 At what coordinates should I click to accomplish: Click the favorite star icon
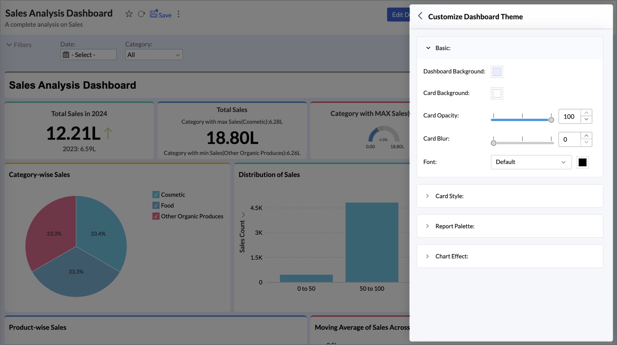click(129, 14)
